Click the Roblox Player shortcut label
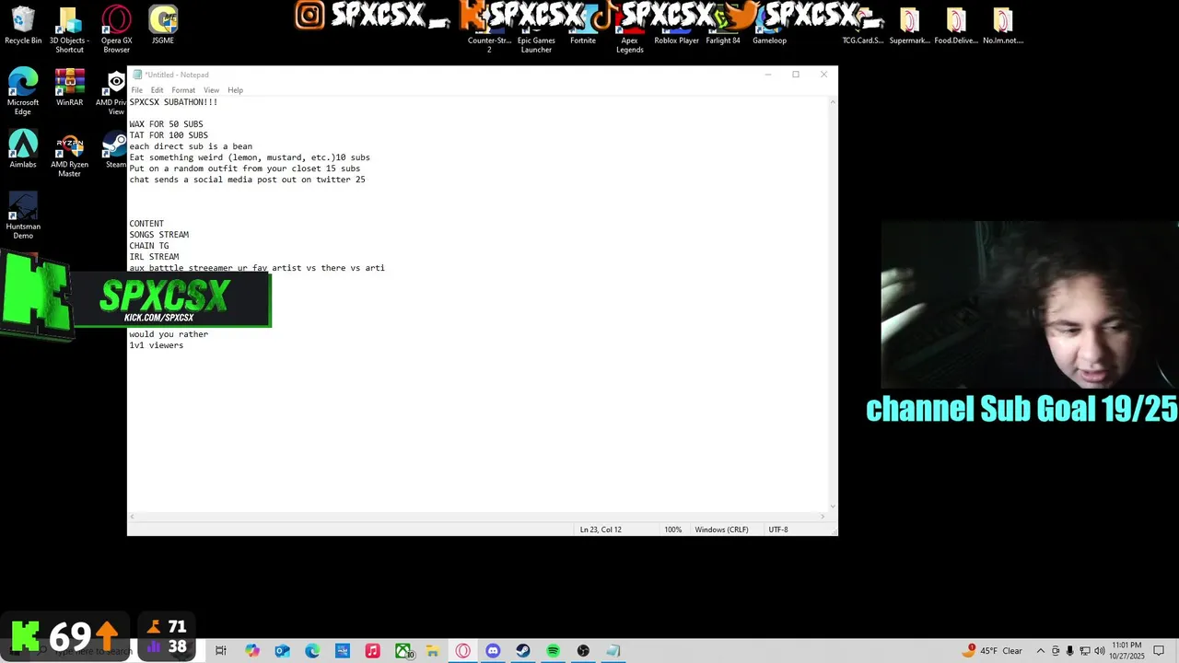1179x663 pixels. (676, 41)
